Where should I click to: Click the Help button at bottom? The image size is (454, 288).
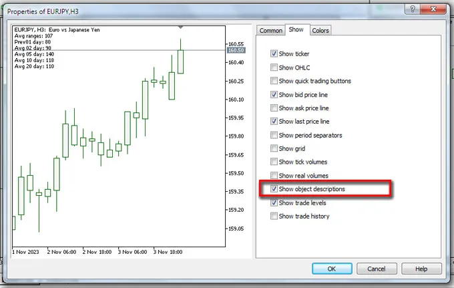pos(421,269)
